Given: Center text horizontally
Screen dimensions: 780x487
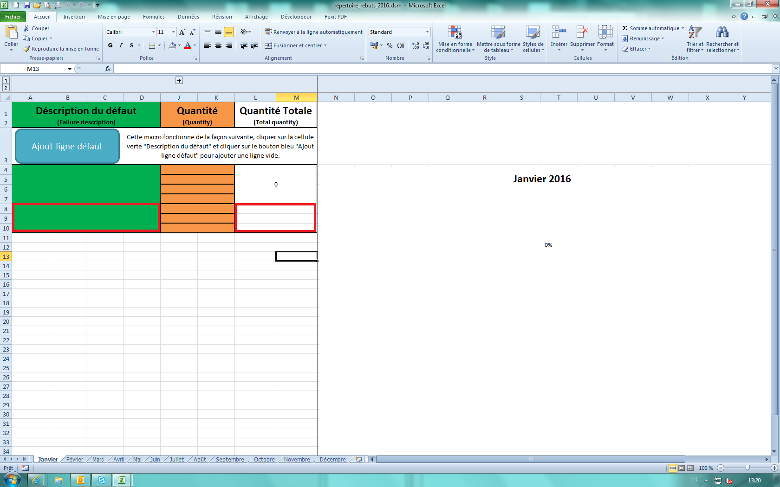Looking at the screenshot, I should point(218,45).
